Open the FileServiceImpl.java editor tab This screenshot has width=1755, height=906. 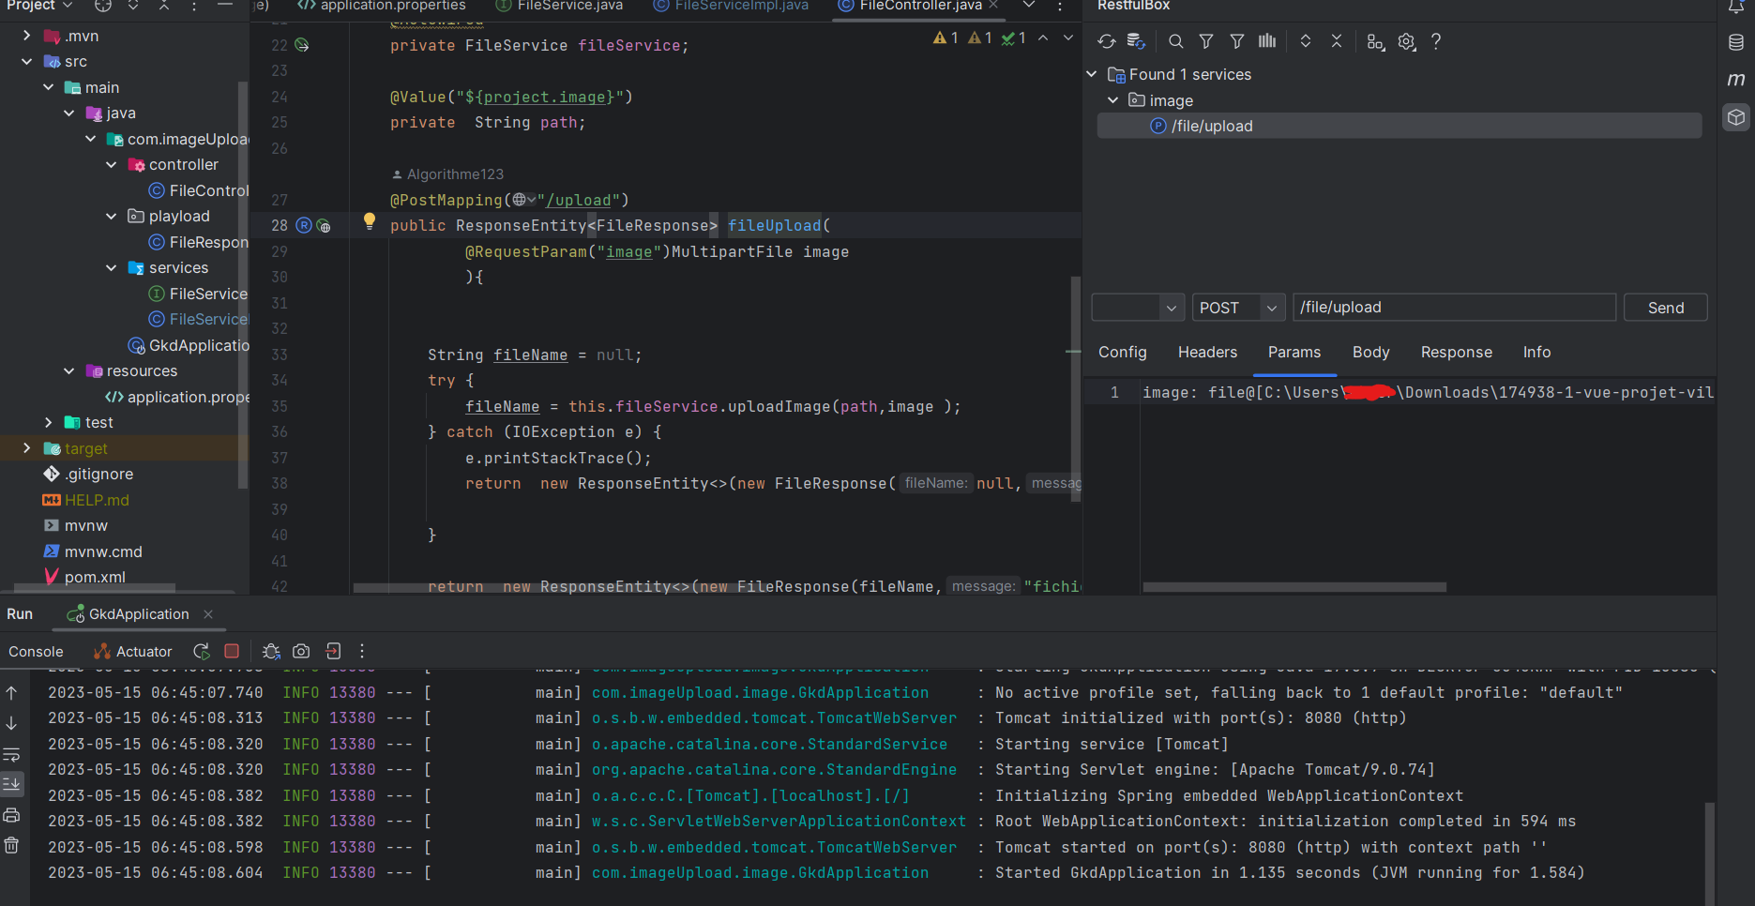(730, 6)
